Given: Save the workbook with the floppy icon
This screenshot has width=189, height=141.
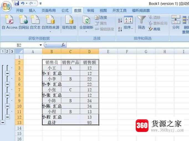Looking at the screenshot, I should [17, 3].
